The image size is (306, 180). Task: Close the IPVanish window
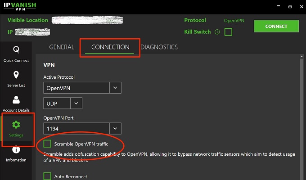tap(301, 6)
